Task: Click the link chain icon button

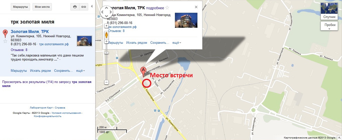Action: pyautogui.click(x=84, y=7)
